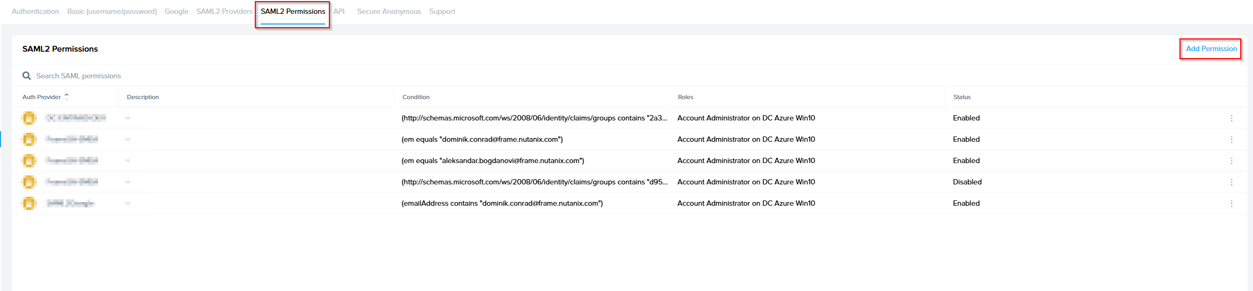Open kebab menu for dominik.conrad em equals row
Screen dimensions: 1253x291
point(1231,140)
